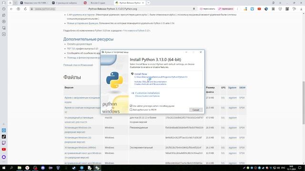Screen dimensions: 305x171
Task: Open 'Установщик Windows (64-разрядная версия)' link
Action: pos(78,130)
